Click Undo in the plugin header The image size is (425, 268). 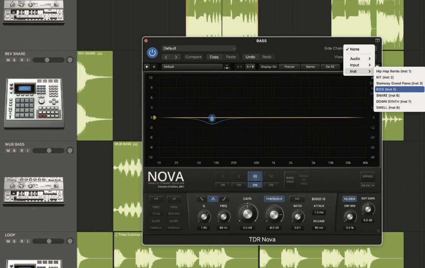click(250, 57)
